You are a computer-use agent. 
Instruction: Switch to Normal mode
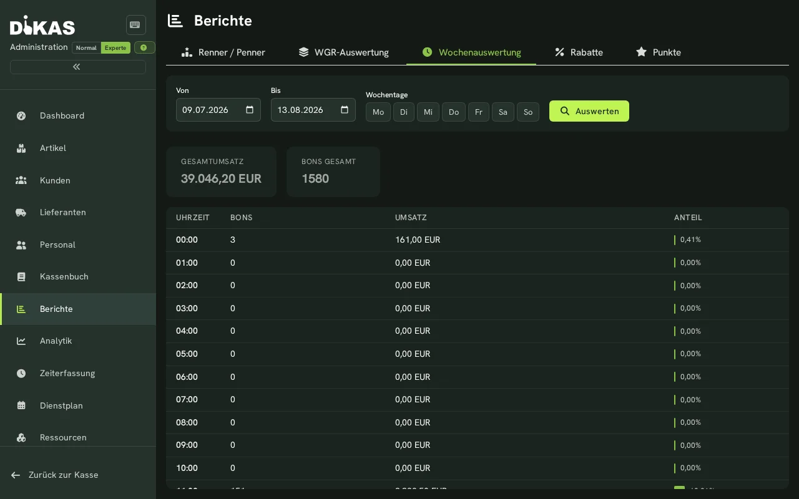pyautogui.click(x=86, y=47)
